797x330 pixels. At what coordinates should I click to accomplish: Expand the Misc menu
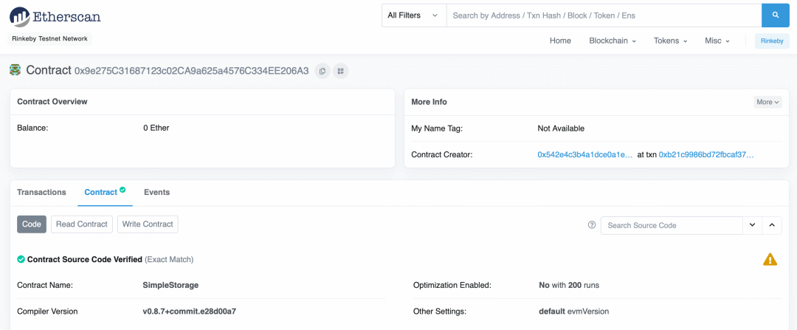(x=717, y=41)
